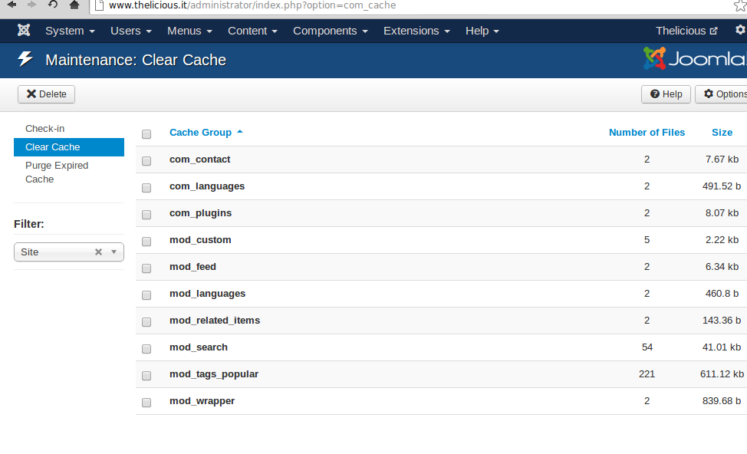Click the Joomla logo icon in menu bar
Image resolution: width=747 pixels, height=454 pixels.
pyautogui.click(x=24, y=31)
